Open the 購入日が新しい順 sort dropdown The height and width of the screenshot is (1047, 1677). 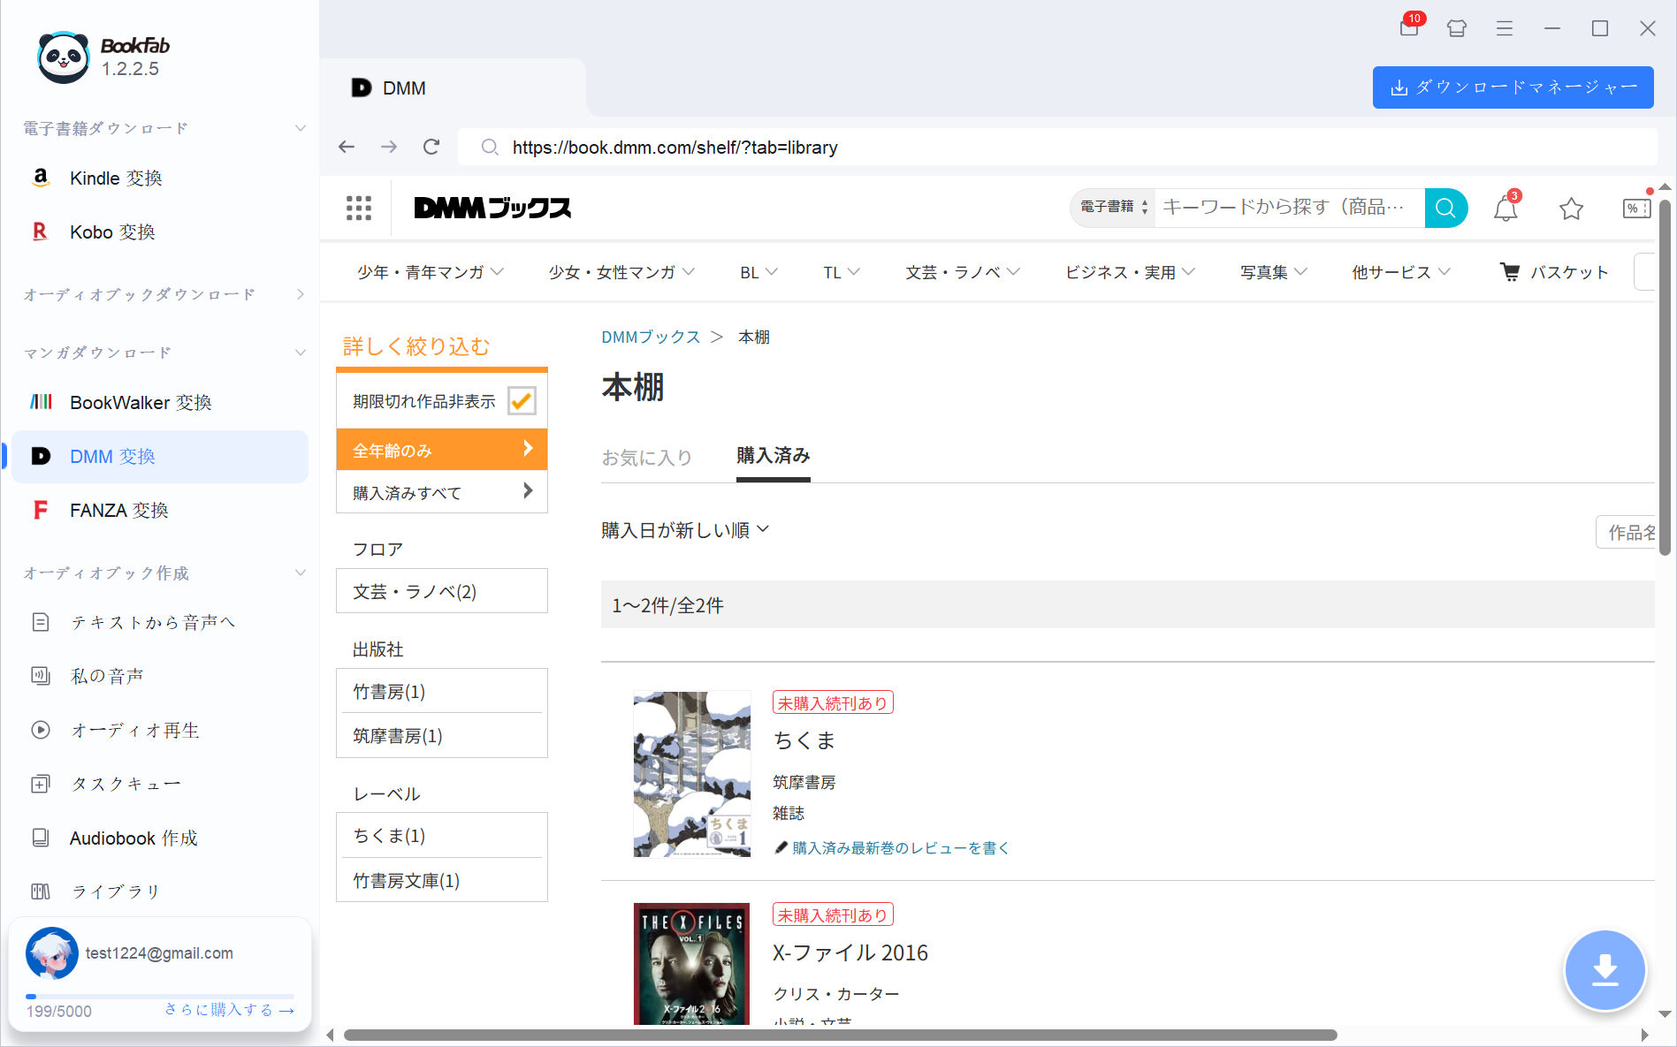[x=685, y=528]
